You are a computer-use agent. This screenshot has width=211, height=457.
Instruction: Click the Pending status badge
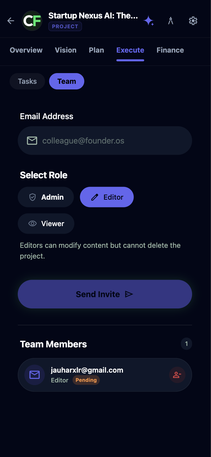(x=86, y=380)
